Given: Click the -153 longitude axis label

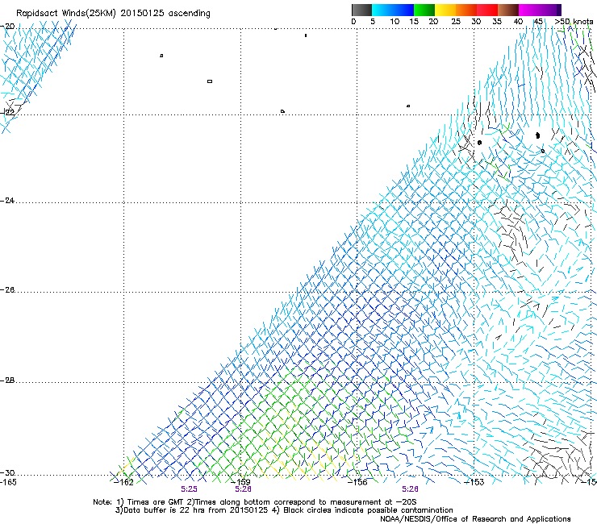Looking at the screenshot, I should (x=474, y=482).
